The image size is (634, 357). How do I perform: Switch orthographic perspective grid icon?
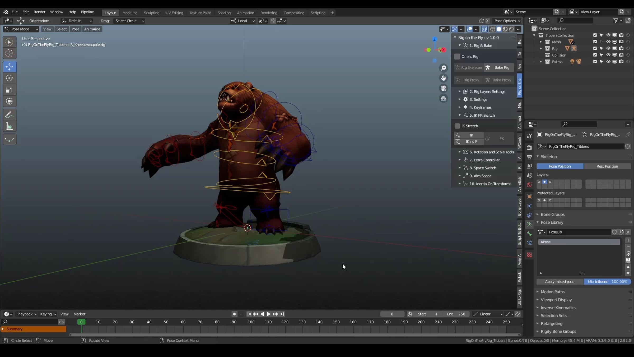point(444,98)
